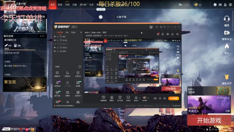Image resolution: width=234 pixels, height=132 pixels.
Task: Open the 排行榜 tab in the game
Action: (83, 5)
